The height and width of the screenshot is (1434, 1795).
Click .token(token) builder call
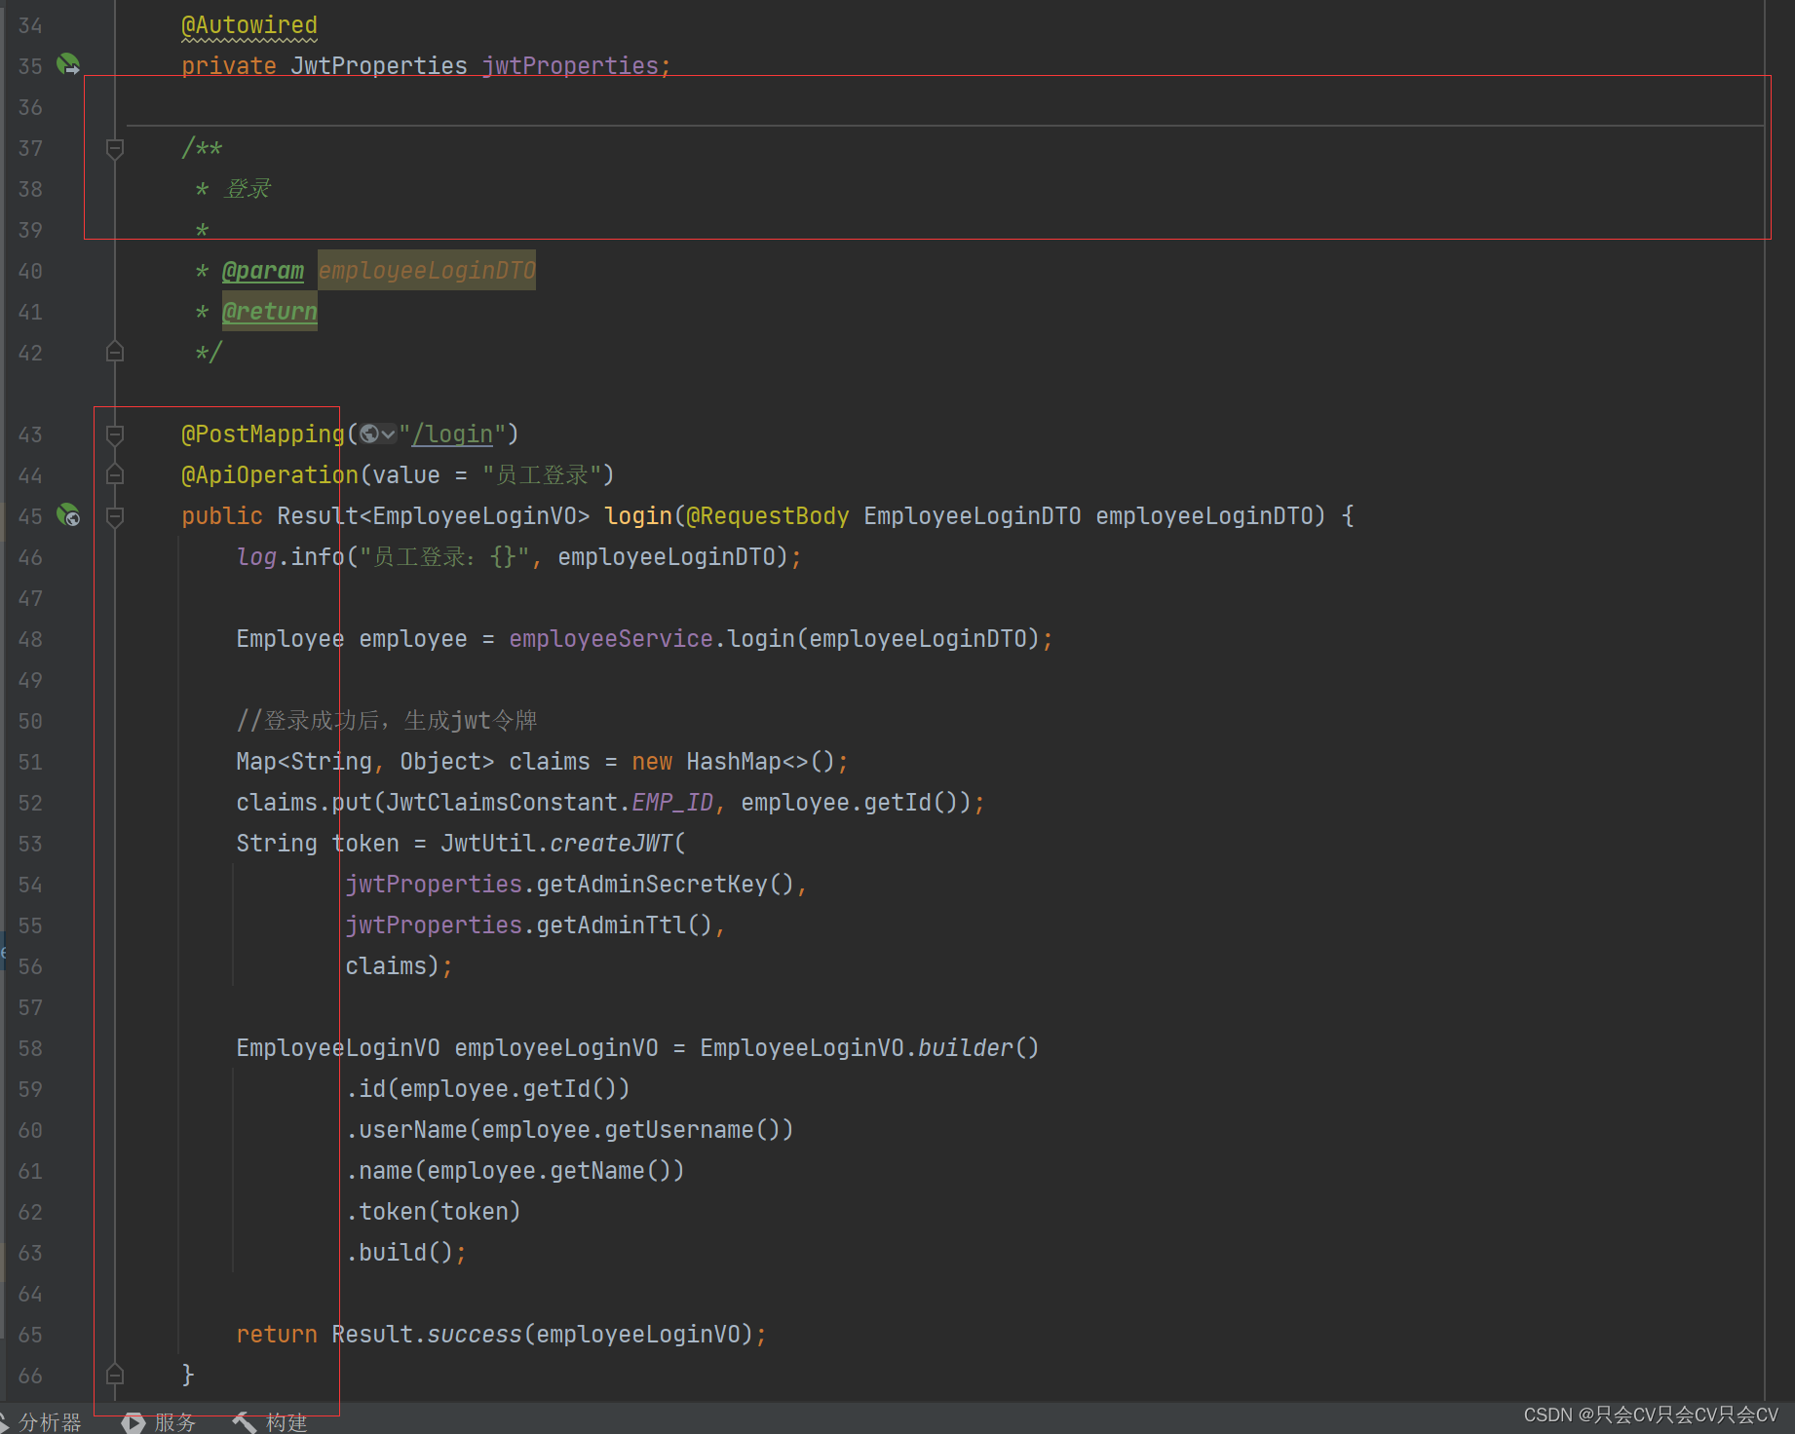(434, 1212)
